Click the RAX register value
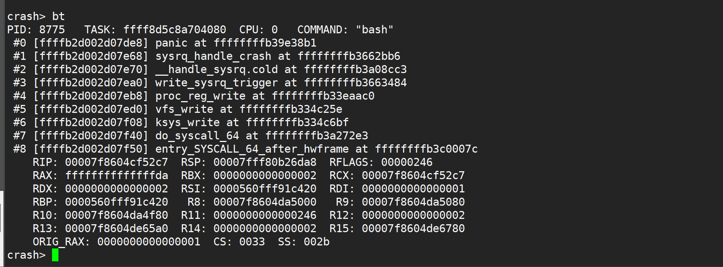 coord(116,175)
